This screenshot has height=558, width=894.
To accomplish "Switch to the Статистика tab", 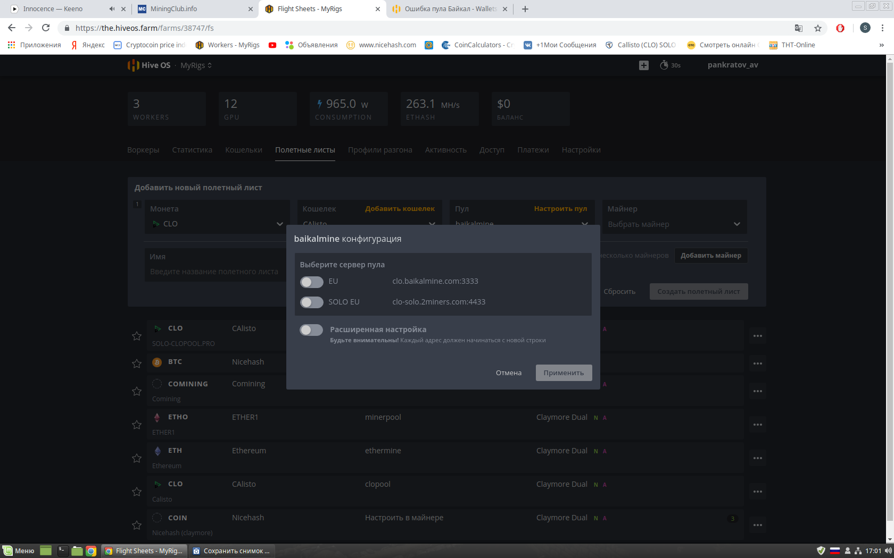I will pyautogui.click(x=192, y=150).
